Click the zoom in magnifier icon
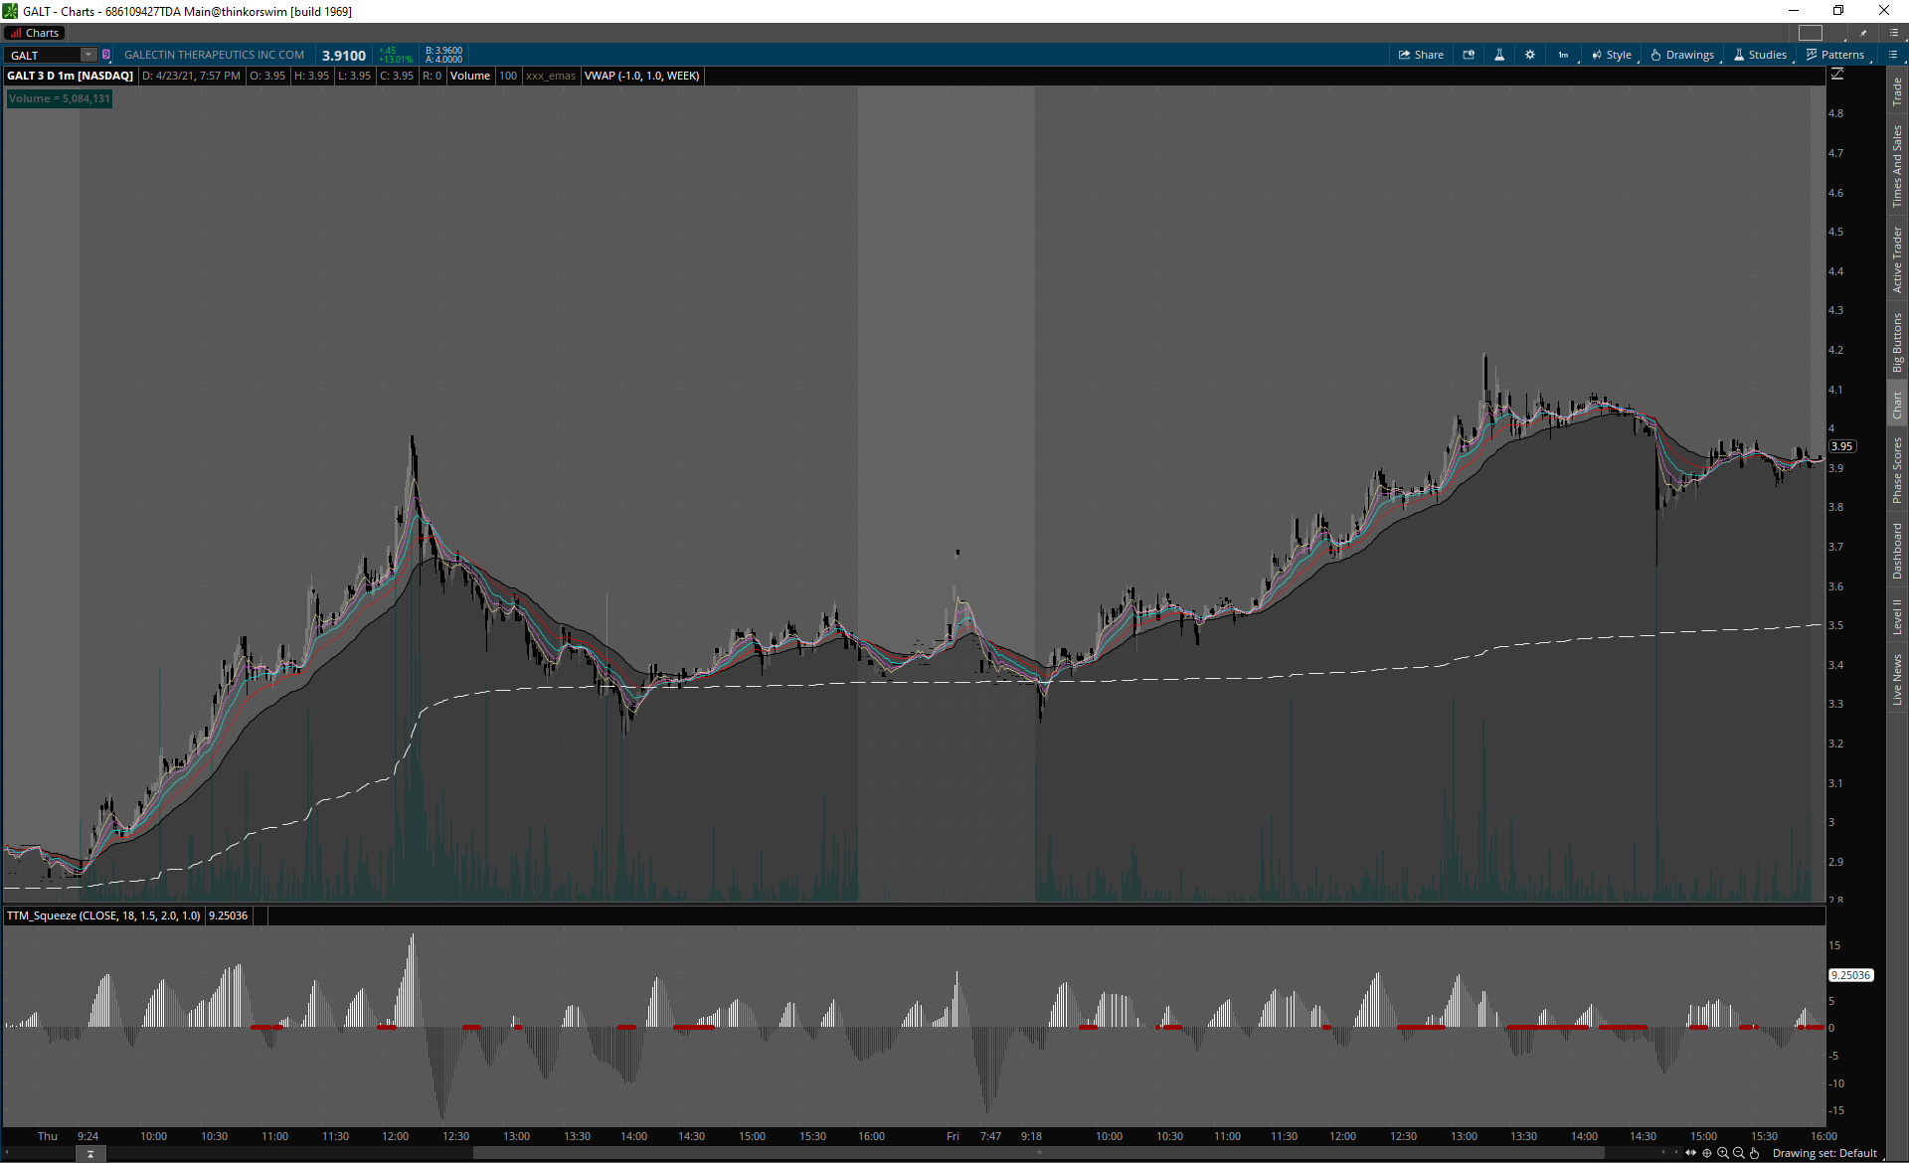This screenshot has width=1909, height=1163. (x=1723, y=1153)
